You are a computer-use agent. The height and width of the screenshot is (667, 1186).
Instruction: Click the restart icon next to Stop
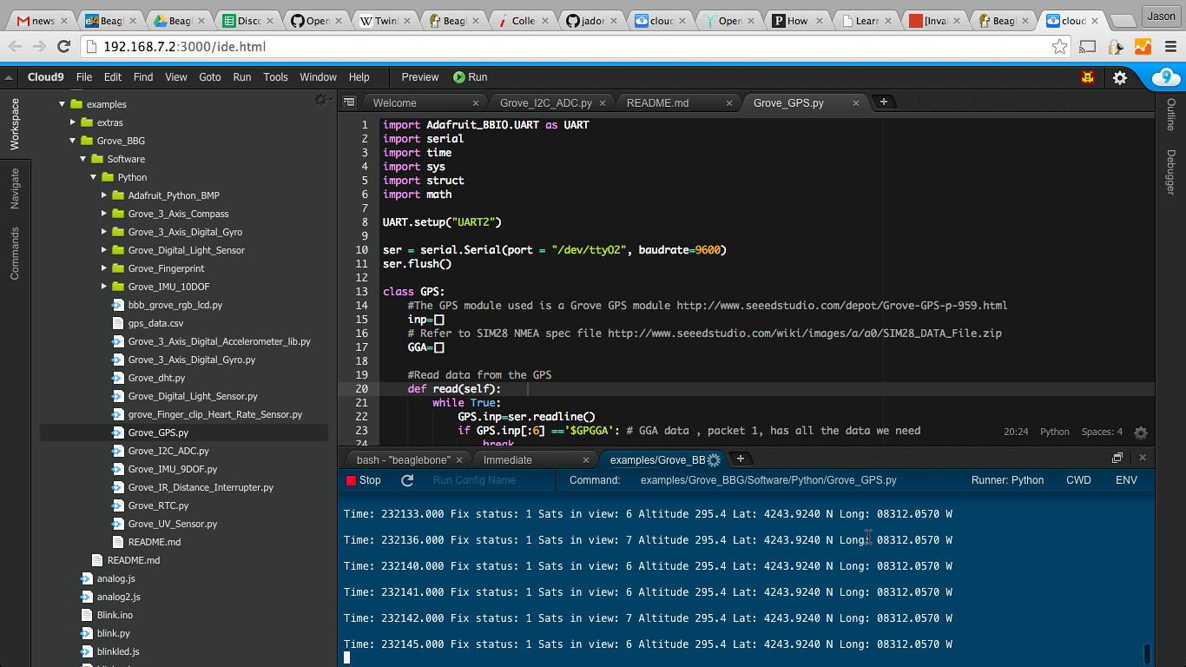(407, 480)
